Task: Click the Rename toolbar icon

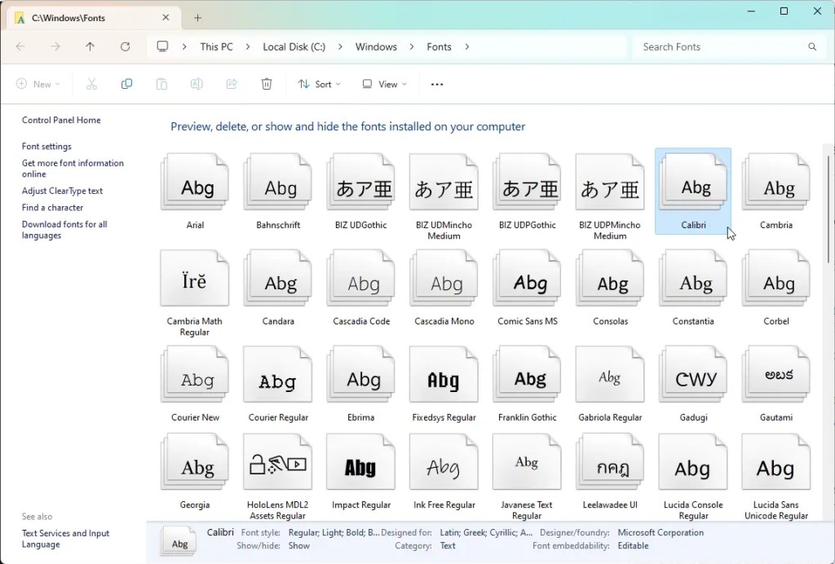Action: tap(197, 84)
